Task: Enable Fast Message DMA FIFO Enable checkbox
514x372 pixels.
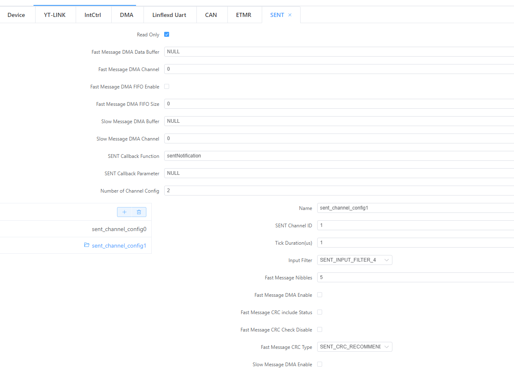Action: (167, 86)
